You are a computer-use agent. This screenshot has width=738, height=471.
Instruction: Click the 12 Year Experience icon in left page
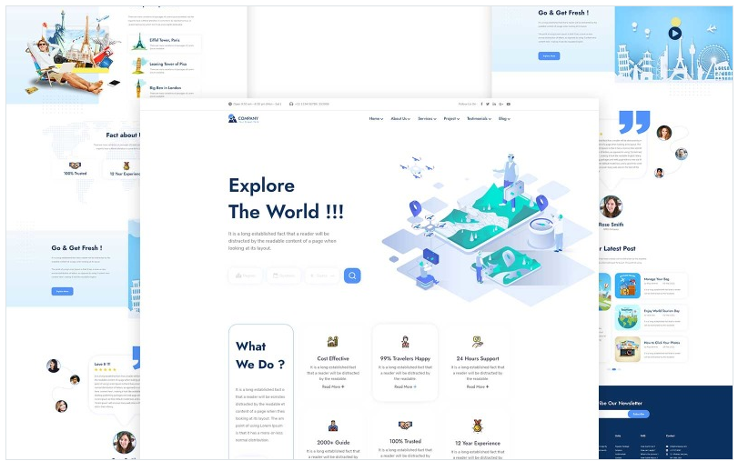point(126,165)
